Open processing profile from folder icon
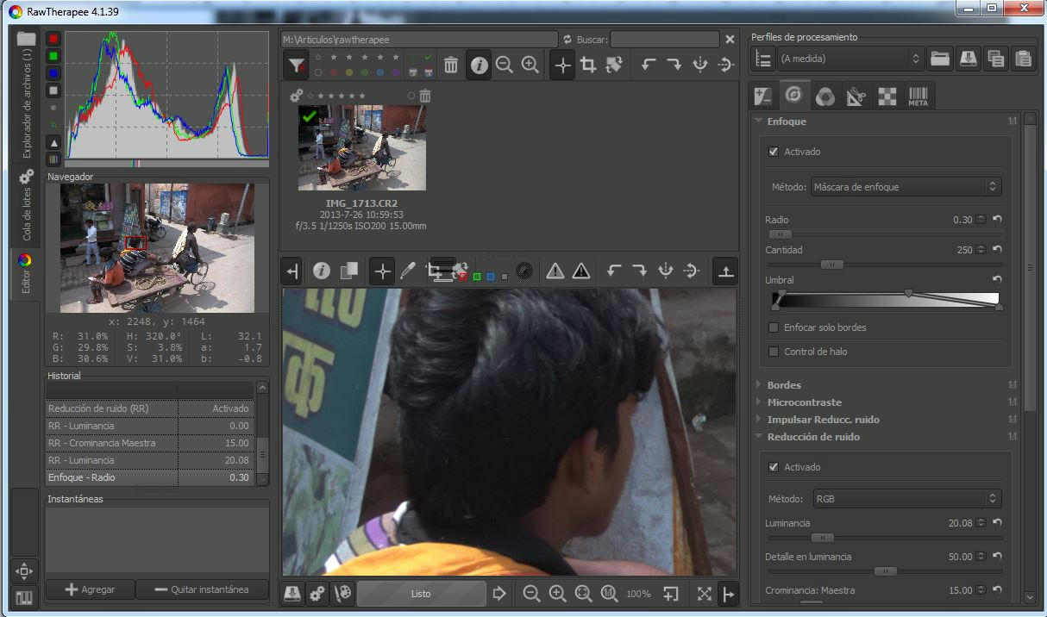The image size is (1047, 617). 940,59
